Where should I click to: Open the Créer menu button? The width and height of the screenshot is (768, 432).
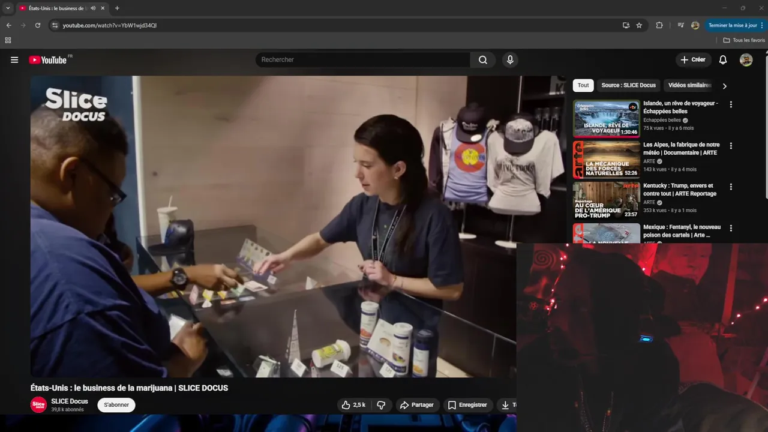coord(693,60)
